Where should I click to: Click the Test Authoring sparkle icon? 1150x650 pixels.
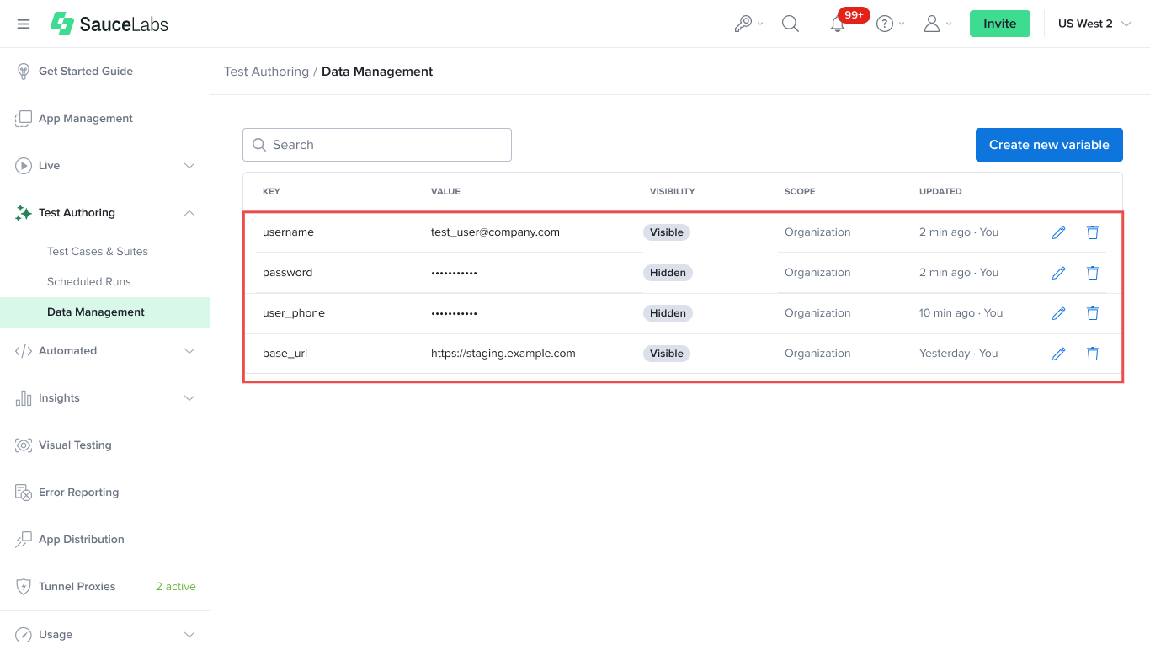[24, 213]
